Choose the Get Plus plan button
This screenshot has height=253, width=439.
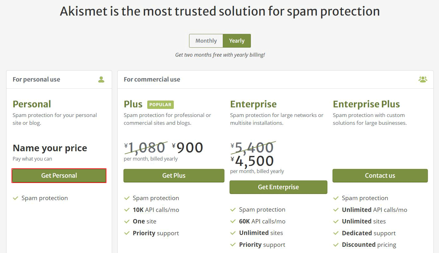[x=174, y=176]
